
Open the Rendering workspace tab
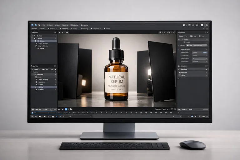[74, 25]
